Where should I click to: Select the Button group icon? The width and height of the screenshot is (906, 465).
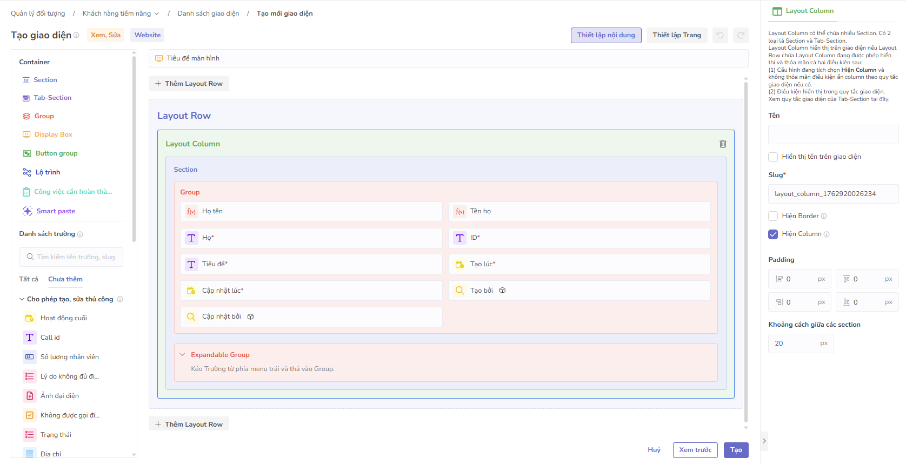tap(27, 153)
